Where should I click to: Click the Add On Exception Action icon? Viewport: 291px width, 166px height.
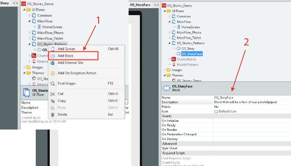(53, 73)
